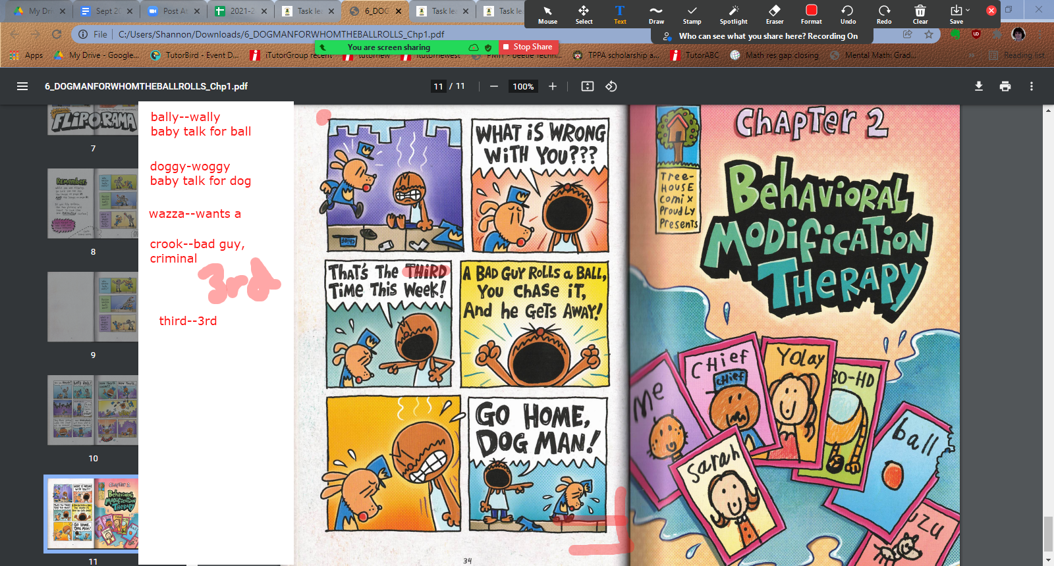
Task: Switch to the 2021-2 spreadsheet tab
Action: tap(241, 11)
